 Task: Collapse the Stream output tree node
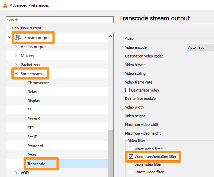(9, 38)
